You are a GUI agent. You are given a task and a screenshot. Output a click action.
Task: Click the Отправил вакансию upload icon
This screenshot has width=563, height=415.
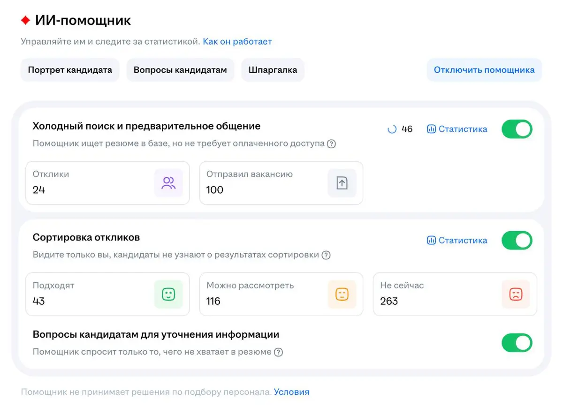click(342, 183)
